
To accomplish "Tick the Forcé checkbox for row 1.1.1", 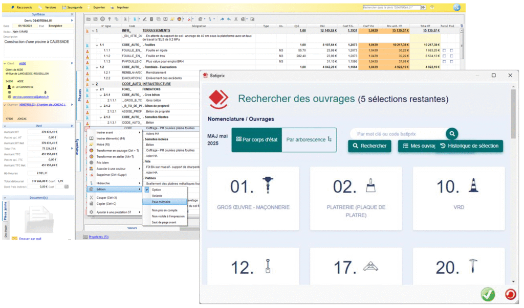I will tap(444, 50).
